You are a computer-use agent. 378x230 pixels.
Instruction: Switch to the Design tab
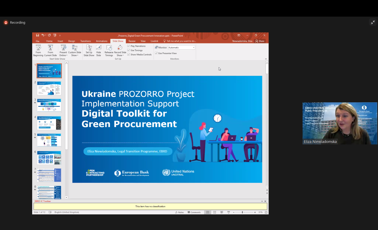pyautogui.click(x=71, y=41)
